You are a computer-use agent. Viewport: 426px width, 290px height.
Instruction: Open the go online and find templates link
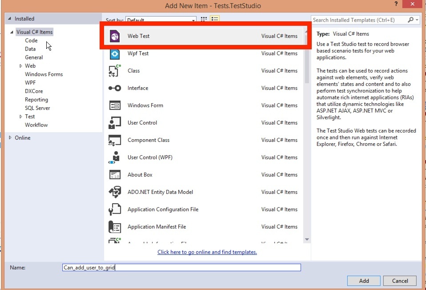(x=207, y=252)
